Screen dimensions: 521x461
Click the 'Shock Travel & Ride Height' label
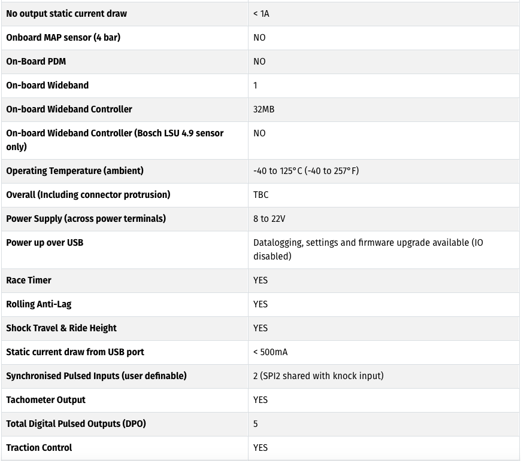61,328
